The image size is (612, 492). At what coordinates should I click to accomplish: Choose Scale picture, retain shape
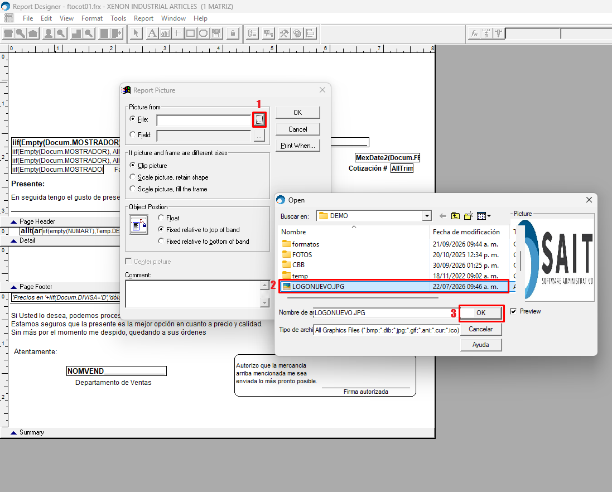coord(133,177)
